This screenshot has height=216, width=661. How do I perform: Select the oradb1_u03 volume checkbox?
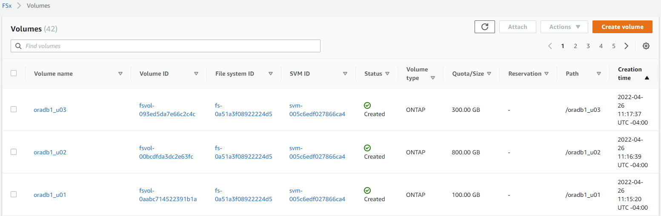pos(14,109)
